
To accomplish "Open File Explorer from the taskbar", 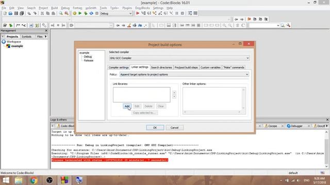I will click(x=19, y=180).
